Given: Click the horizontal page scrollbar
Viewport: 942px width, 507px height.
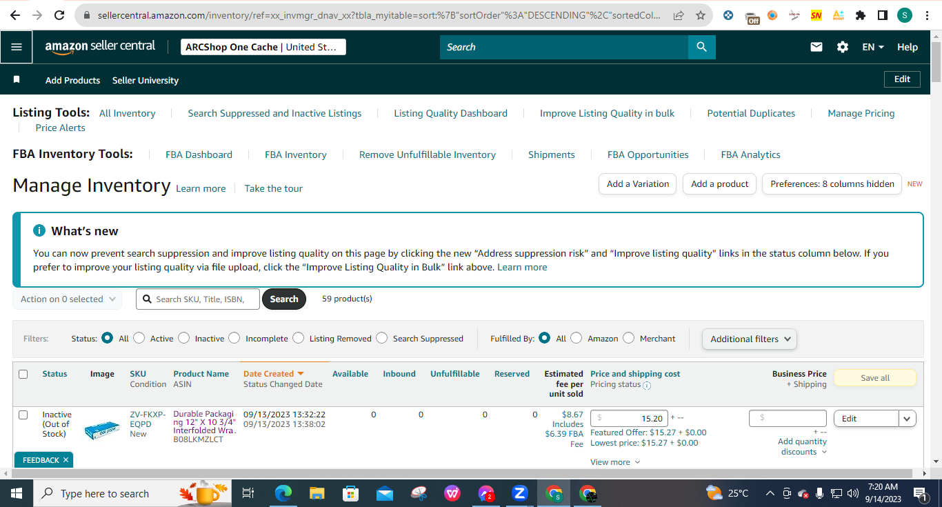Looking at the screenshot, I should click(x=463, y=474).
